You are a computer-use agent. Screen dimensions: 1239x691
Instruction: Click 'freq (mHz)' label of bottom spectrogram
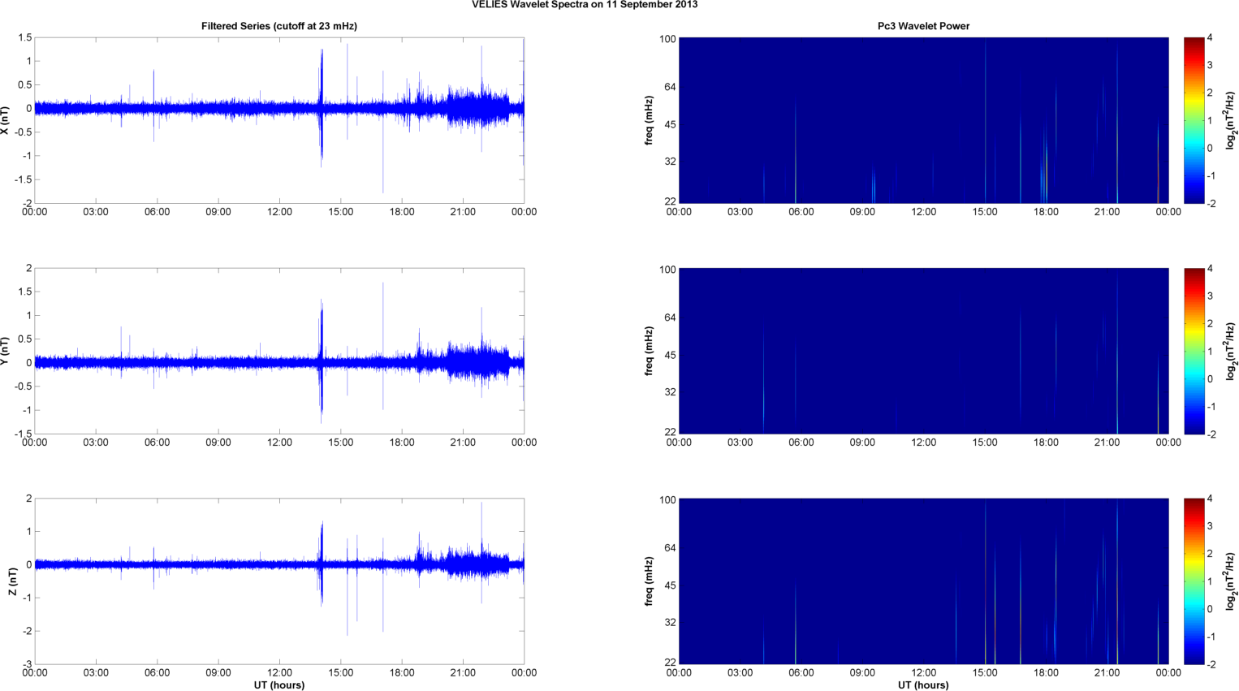click(649, 581)
